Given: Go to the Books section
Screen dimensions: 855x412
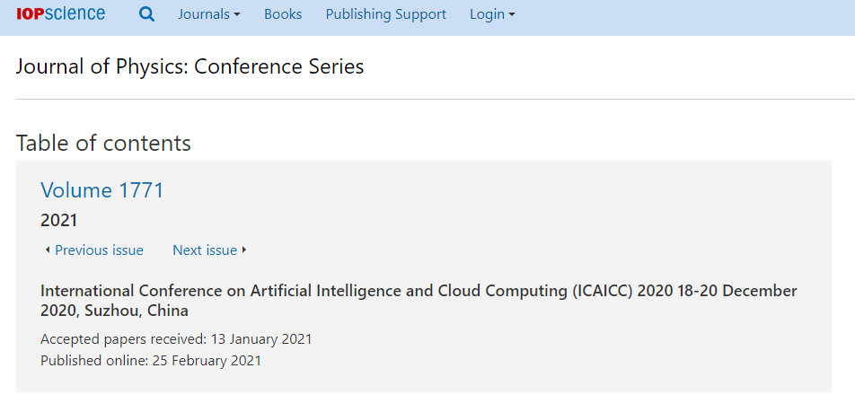Looking at the screenshot, I should tap(283, 14).
